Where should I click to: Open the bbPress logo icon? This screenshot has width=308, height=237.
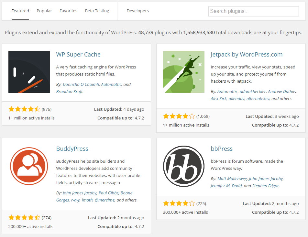[x=184, y=166]
